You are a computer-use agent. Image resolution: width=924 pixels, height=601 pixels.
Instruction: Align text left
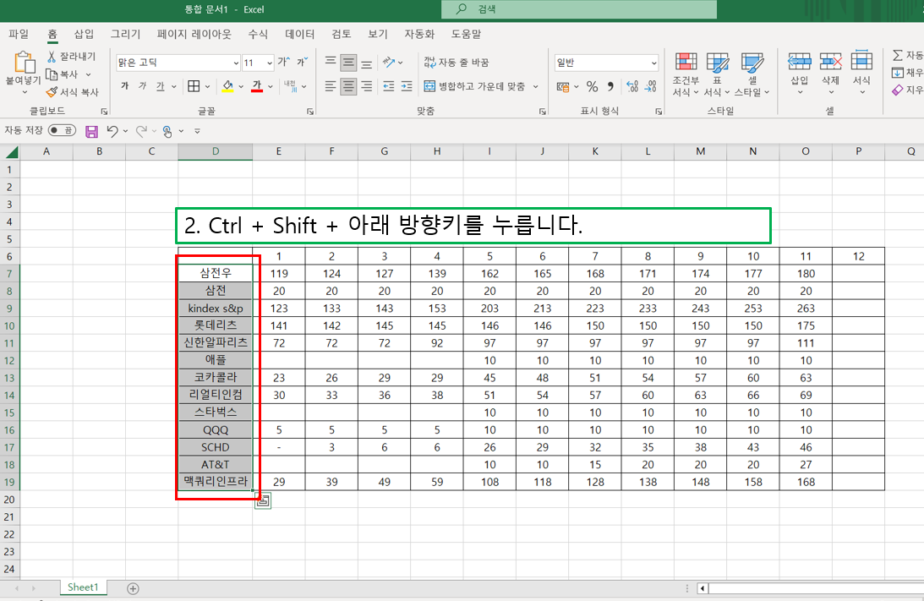pyautogui.click(x=331, y=86)
